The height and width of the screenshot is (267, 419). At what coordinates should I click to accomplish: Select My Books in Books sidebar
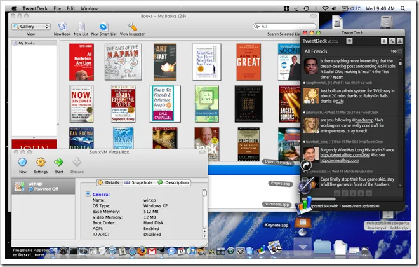[34, 43]
